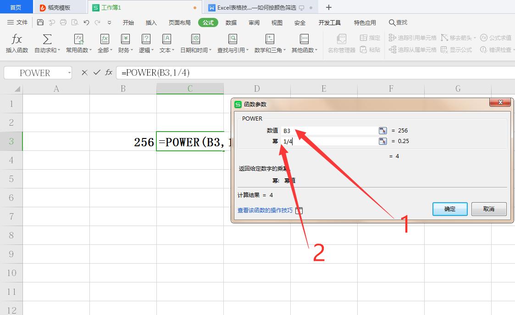Collapse the dialog using 幂 range selector icon
515x315 pixels.
tap(383, 141)
